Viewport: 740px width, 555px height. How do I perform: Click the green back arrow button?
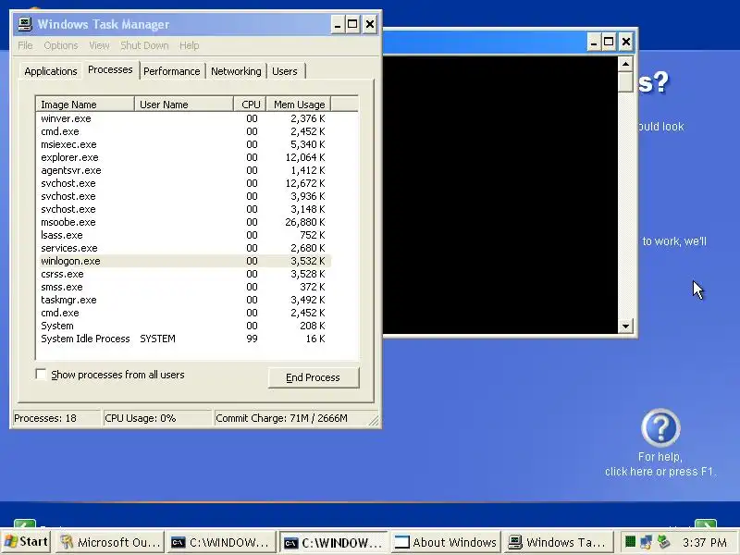[x=25, y=524]
